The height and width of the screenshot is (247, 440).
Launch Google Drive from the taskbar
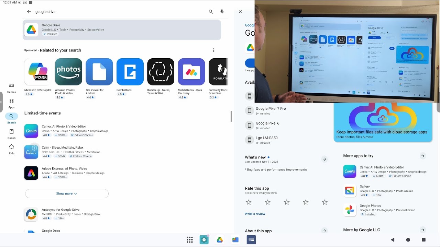click(220, 240)
